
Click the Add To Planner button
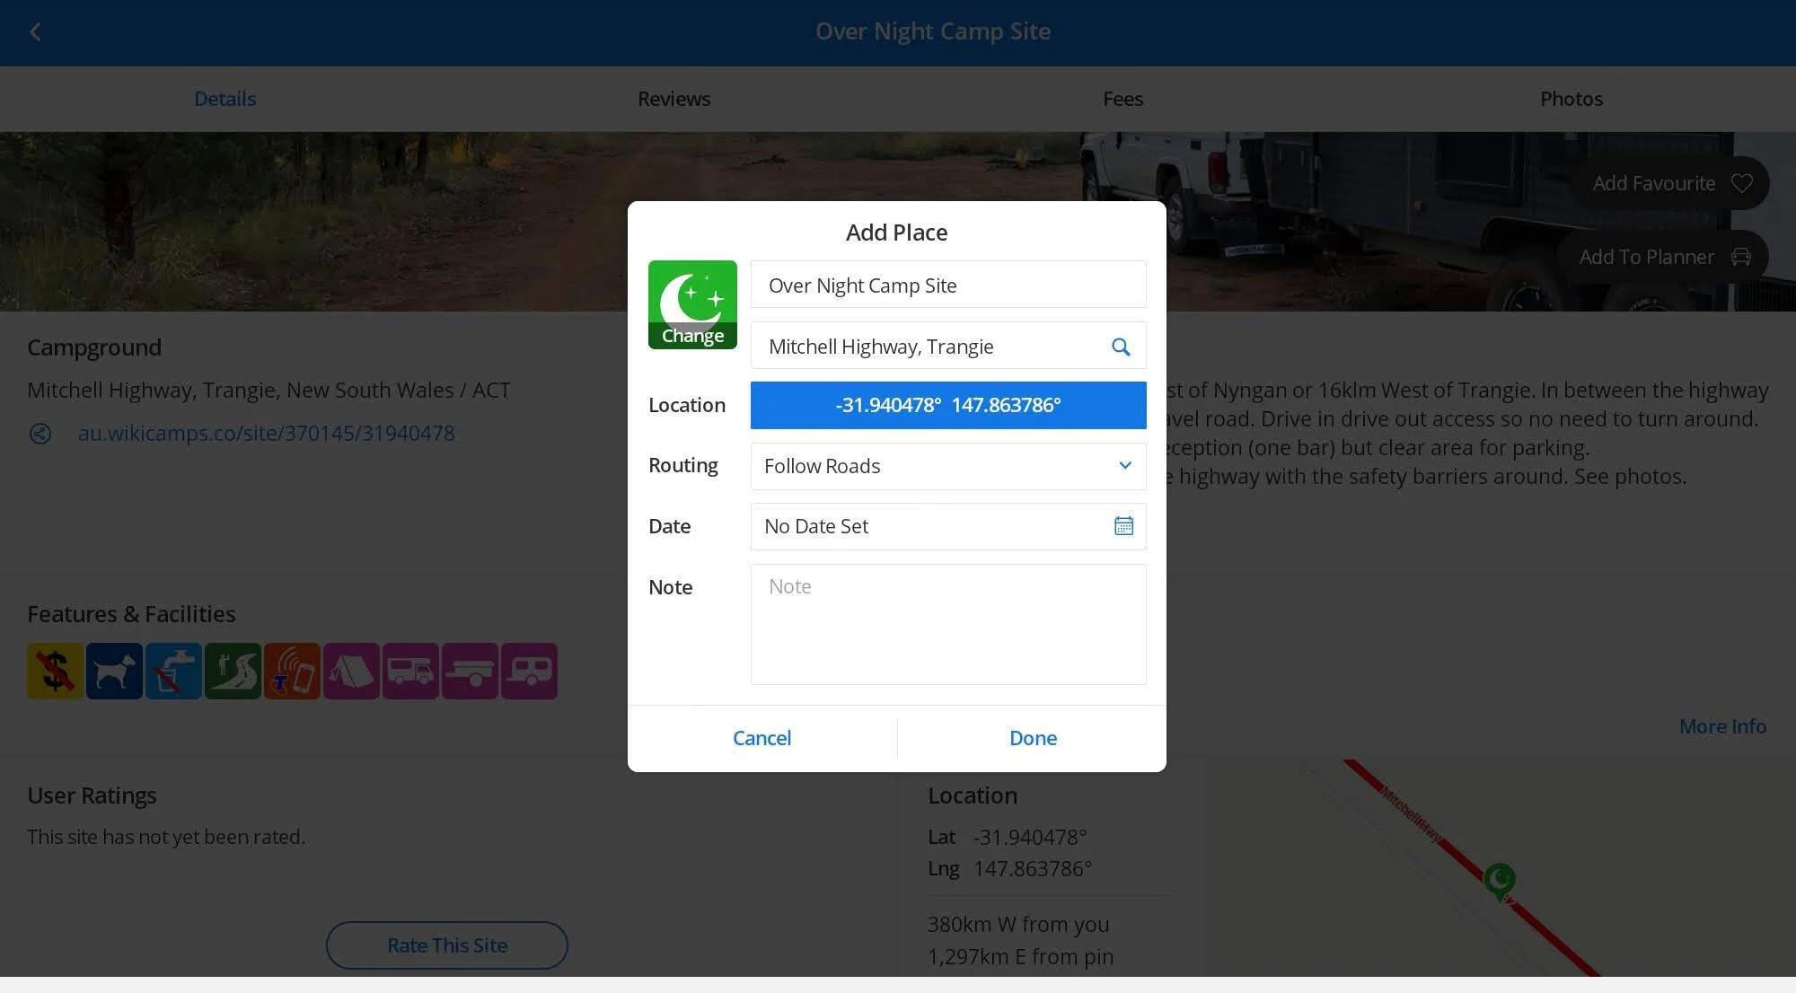(1662, 257)
